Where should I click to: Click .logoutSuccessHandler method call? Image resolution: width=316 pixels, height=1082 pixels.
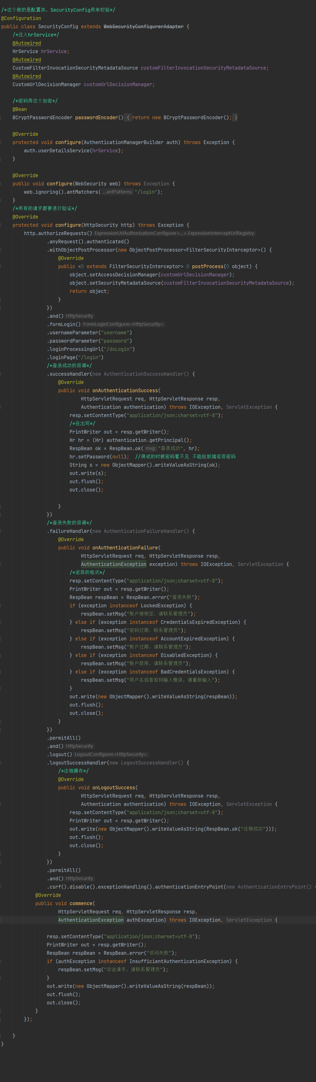pyautogui.click(x=77, y=763)
